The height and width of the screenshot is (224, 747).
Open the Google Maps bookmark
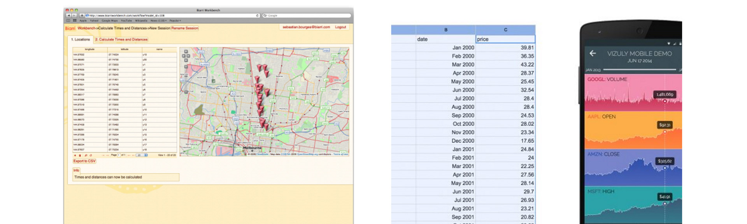(110, 21)
